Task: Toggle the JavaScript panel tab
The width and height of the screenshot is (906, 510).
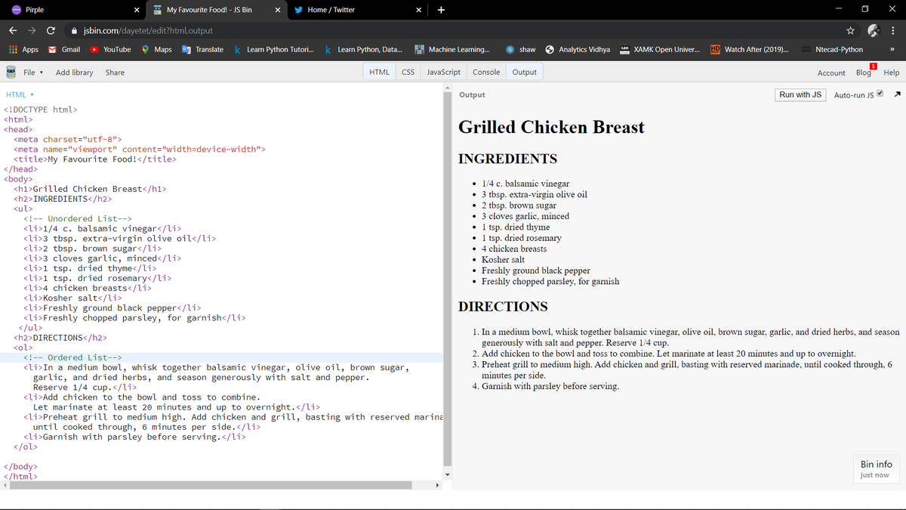Action: coord(443,72)
